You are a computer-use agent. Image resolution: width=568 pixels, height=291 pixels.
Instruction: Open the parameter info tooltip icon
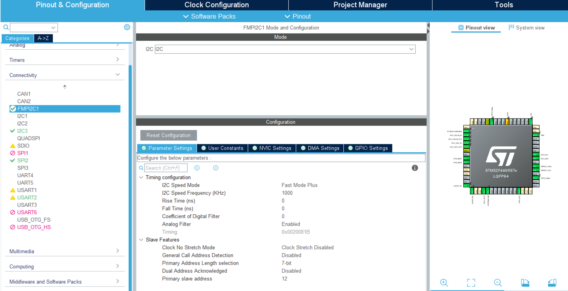coord(415,168)
